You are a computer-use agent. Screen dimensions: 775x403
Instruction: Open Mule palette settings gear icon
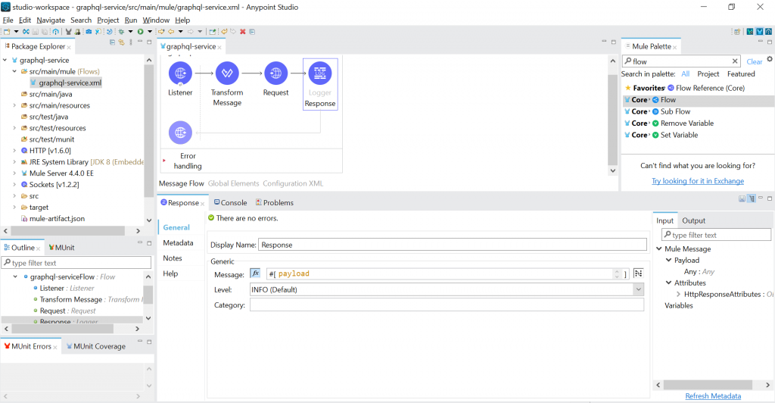[770, 59]
